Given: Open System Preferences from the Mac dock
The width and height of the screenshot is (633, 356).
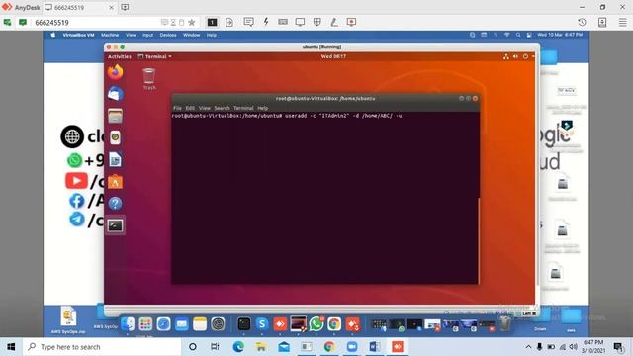Looking at the screenshot, I should 218,323.
